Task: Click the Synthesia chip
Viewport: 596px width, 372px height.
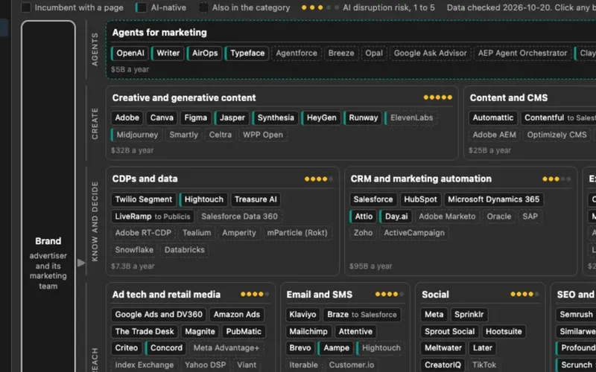Action: 276,118
